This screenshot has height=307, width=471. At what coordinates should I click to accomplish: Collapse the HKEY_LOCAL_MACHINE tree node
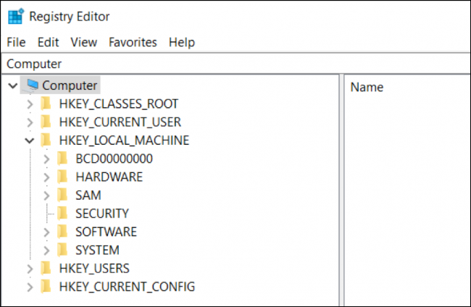coord(29,140)
